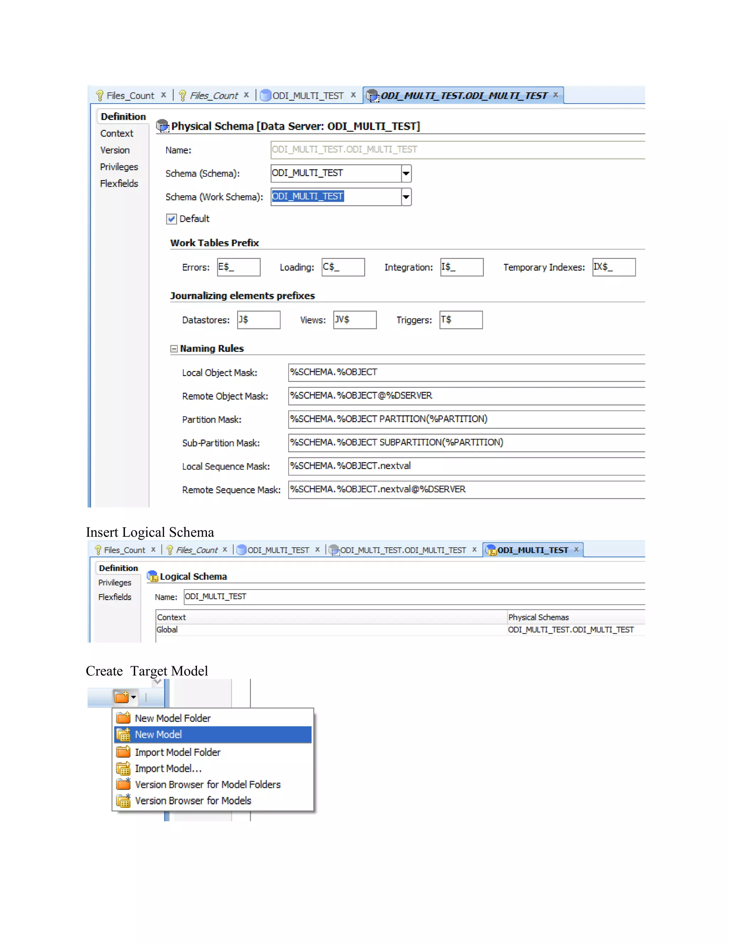Close the first Files_Count tab in Logical Schema editor
This screenshot has height=944, width=729.
tap(153, 550)
